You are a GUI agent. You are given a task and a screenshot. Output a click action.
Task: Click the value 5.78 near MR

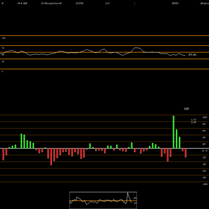coord(194,120)
